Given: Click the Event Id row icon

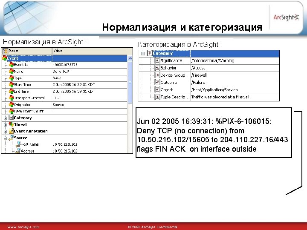Looking at the screenshot, I should [11, 65].
